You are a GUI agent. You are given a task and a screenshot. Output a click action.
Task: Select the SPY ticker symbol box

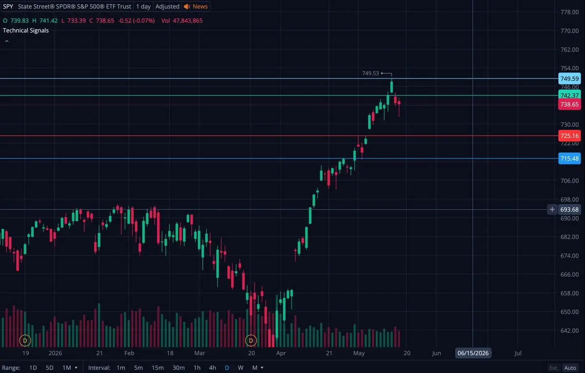point(8,6)
